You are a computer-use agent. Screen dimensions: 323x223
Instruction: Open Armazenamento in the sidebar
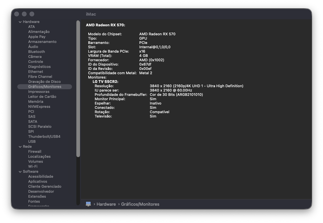[x=42, y=42]
